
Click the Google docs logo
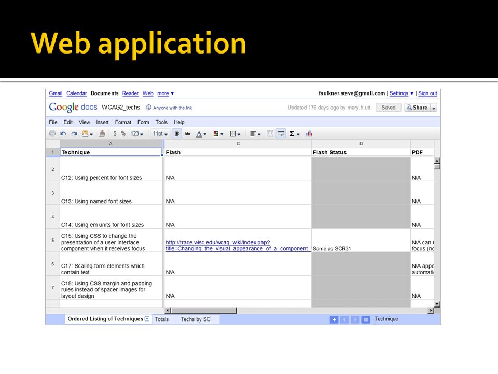tap(73, 107)
